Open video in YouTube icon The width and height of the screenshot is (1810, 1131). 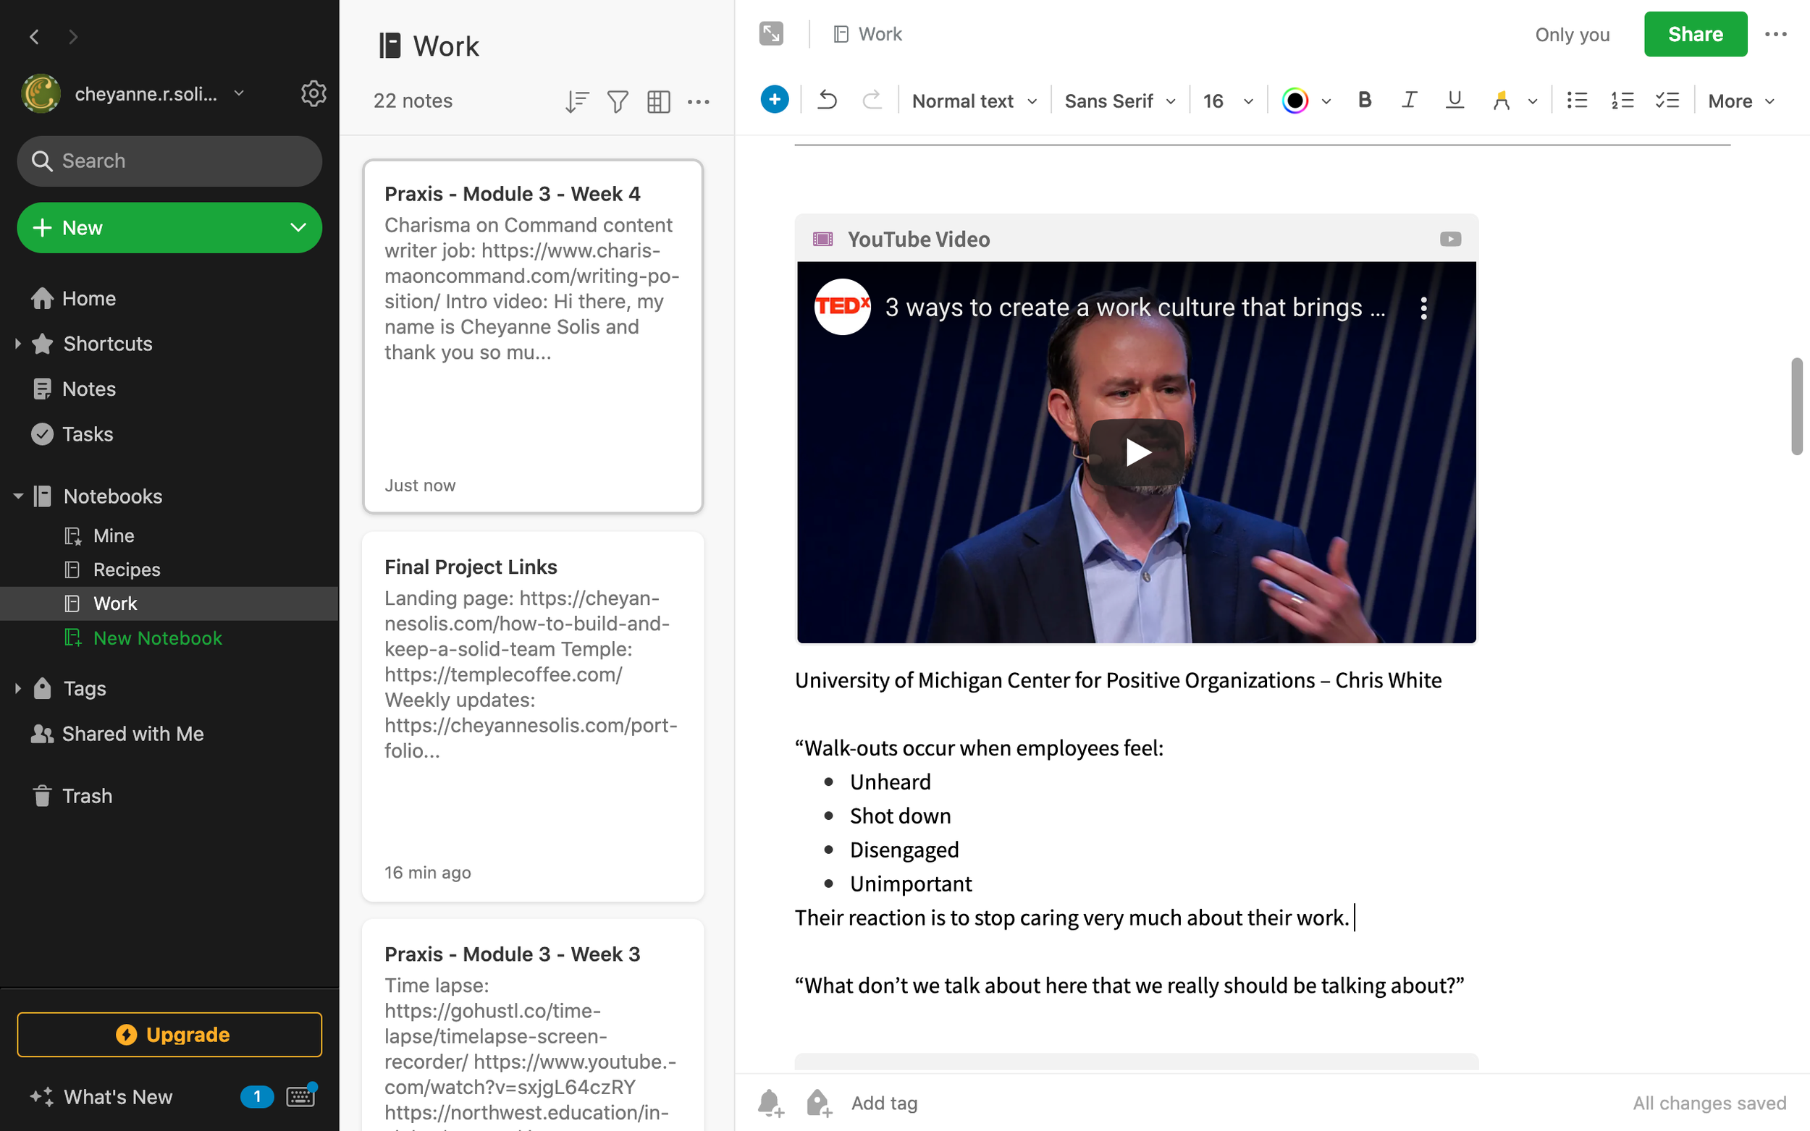pos(1450,239)
